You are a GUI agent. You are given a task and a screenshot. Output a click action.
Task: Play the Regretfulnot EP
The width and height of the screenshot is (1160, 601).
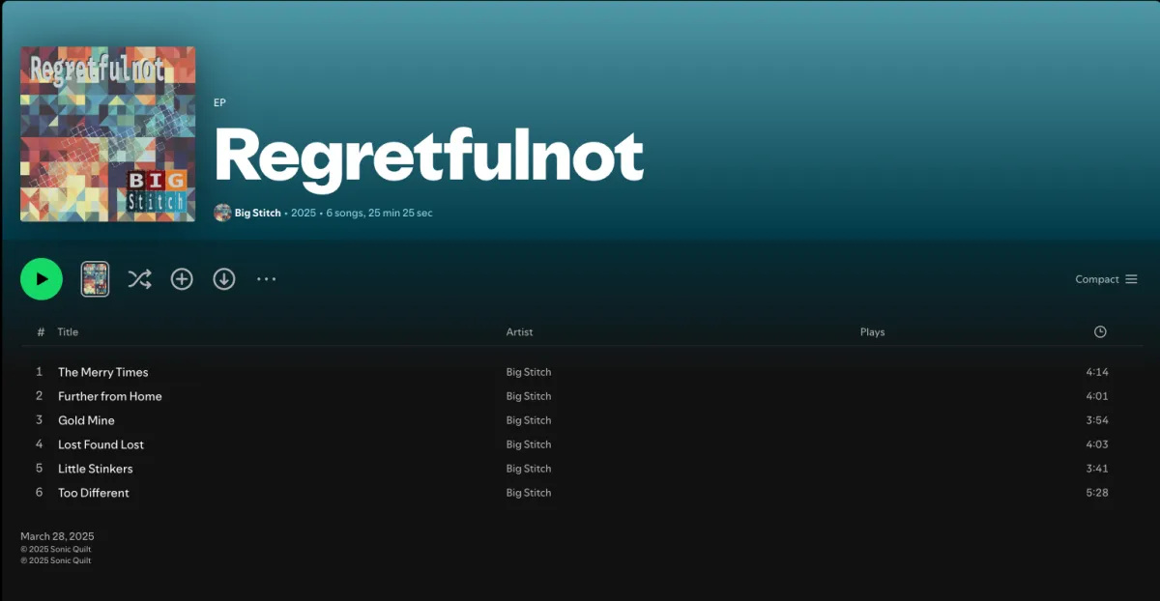42,279
